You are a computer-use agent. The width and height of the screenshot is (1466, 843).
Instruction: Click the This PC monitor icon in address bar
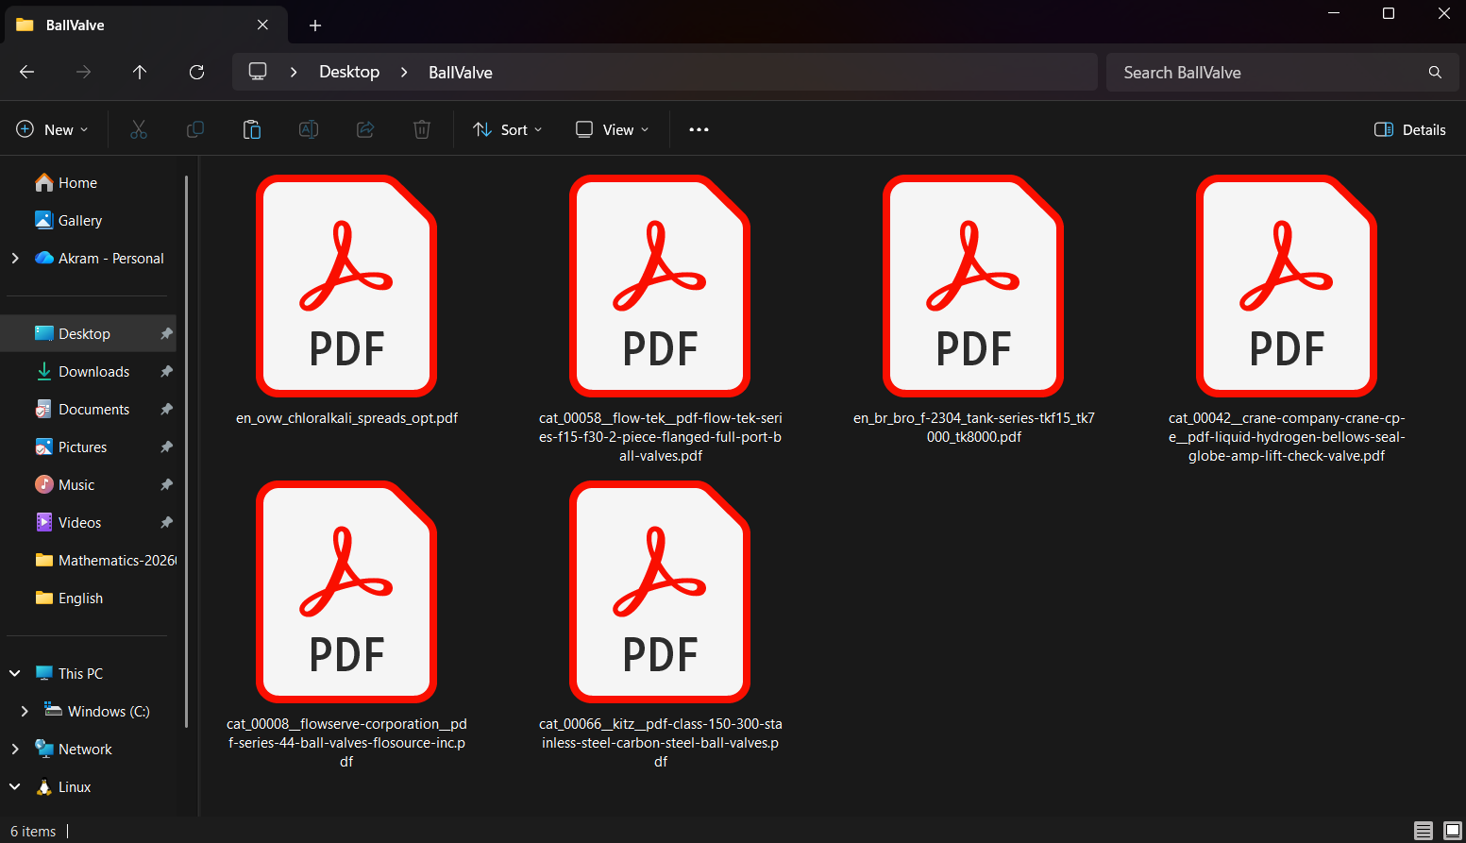[258, 72]
